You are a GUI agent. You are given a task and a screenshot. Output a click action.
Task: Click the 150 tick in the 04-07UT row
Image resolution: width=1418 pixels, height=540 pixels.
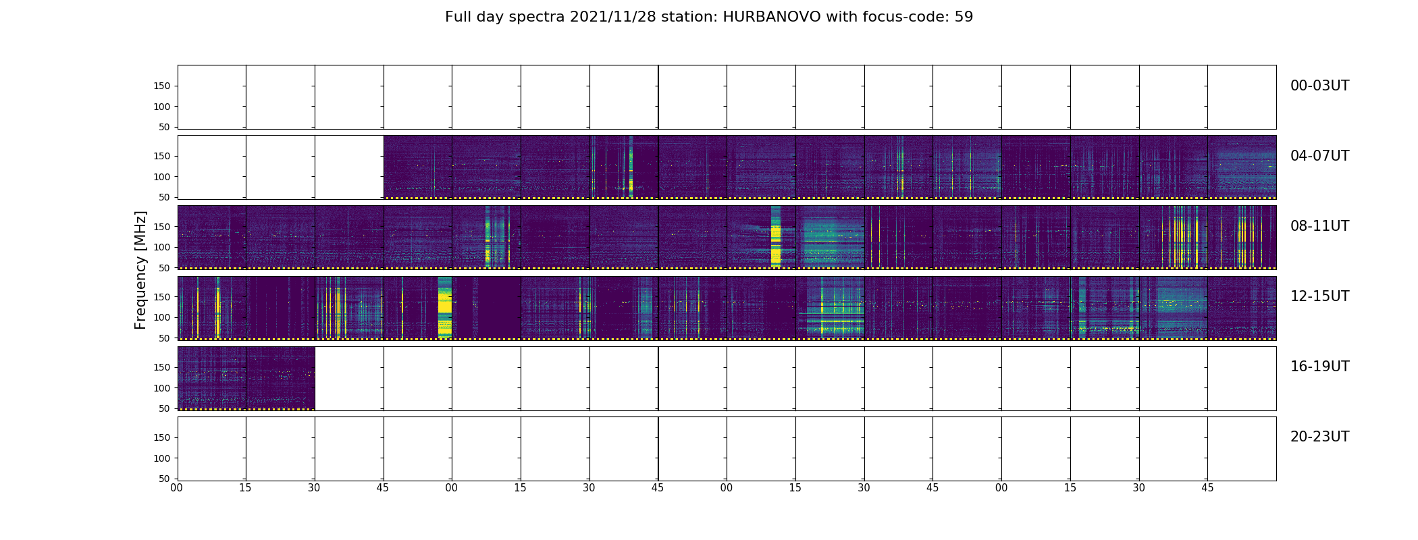click(162, 157)
